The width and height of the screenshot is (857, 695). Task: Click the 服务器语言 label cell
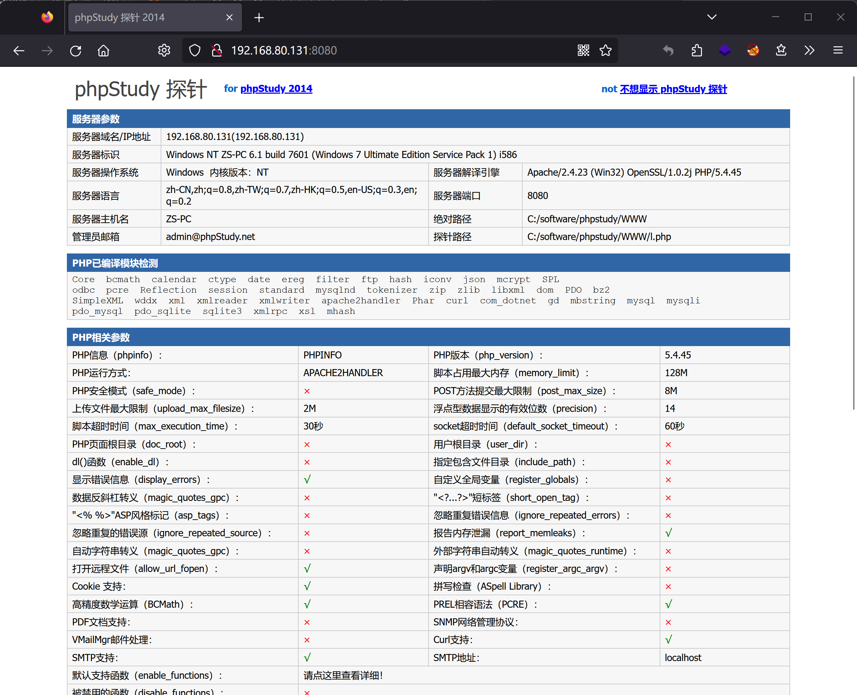coord(114,196)
